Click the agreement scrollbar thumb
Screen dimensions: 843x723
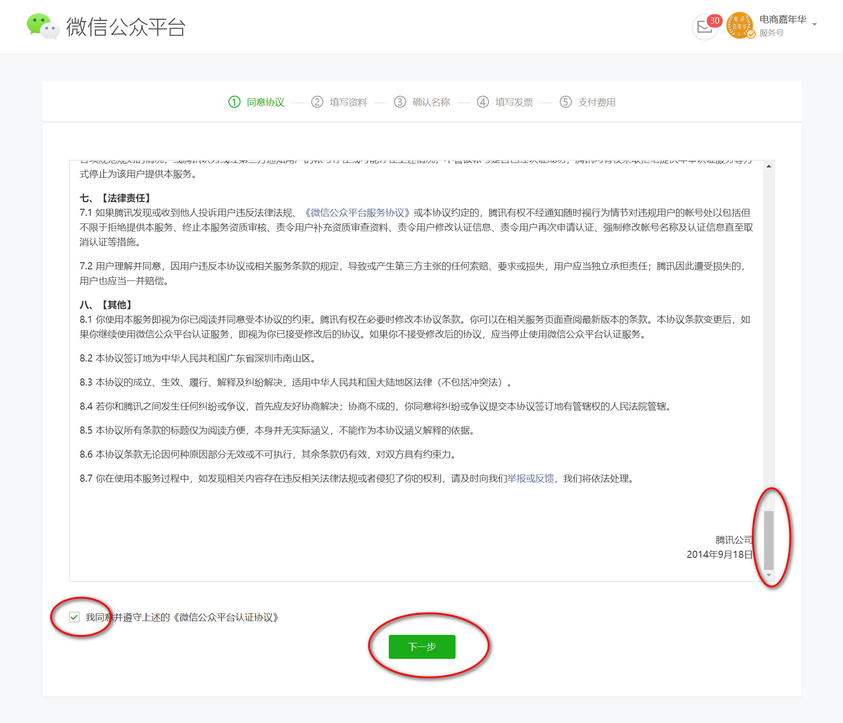(x=769, y=540)
